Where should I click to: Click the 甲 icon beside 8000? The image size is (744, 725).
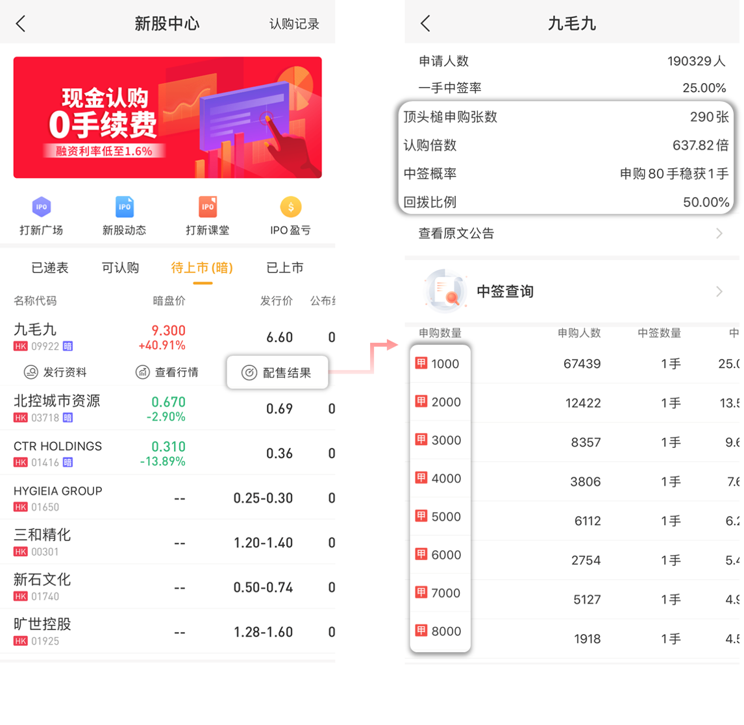pyautogui.click(x=421, y=631)
